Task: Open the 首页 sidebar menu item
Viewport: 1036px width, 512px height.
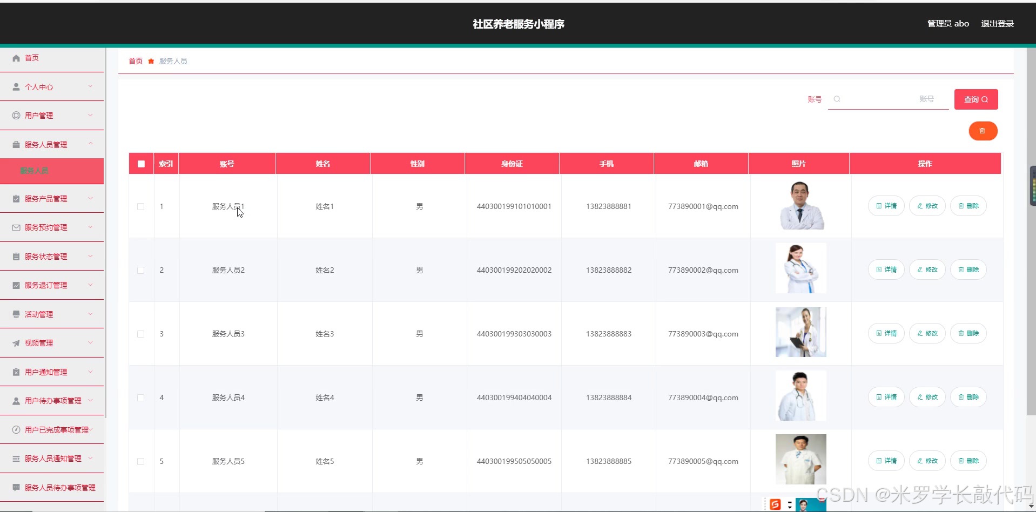Action: (x=52, y=58)
